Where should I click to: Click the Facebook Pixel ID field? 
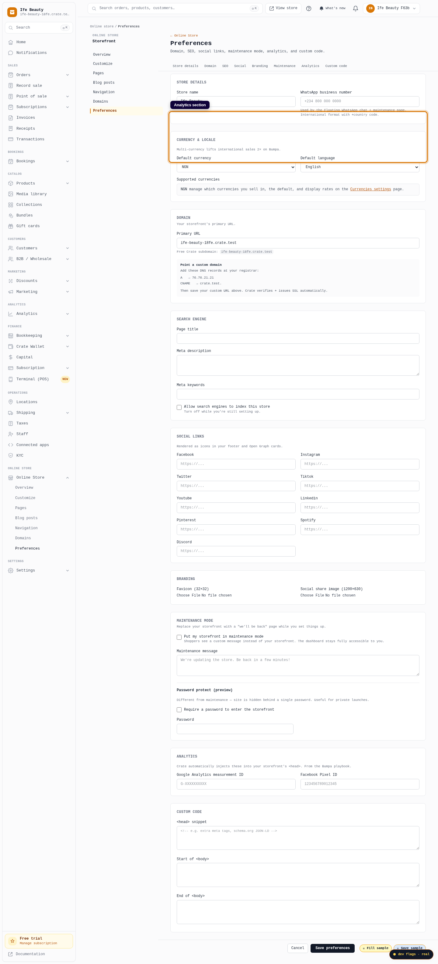tap(360, 784)
